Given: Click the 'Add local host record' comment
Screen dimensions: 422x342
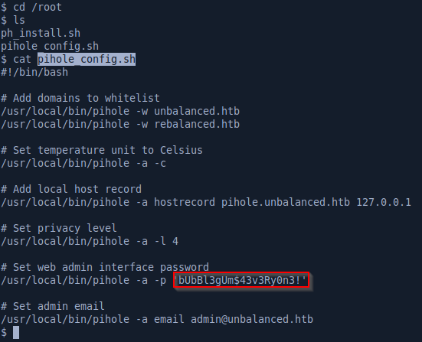Looking at the screenshot, I should click(71, 189).
